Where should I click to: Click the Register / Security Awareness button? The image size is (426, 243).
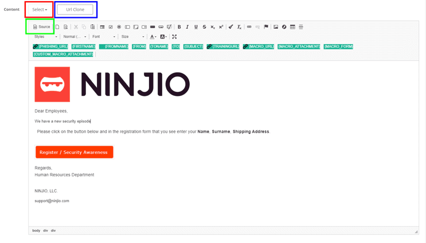(74, 152)
